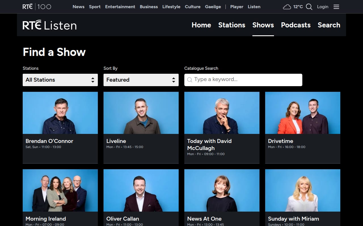Open the Sunday with Miriam photo

pyautogui.click(x=303, y=190)
